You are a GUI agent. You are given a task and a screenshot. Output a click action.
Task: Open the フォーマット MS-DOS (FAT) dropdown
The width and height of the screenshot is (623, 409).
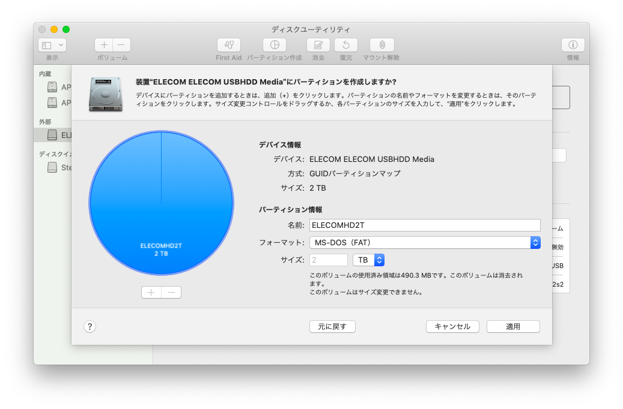[x=425, y=242]
